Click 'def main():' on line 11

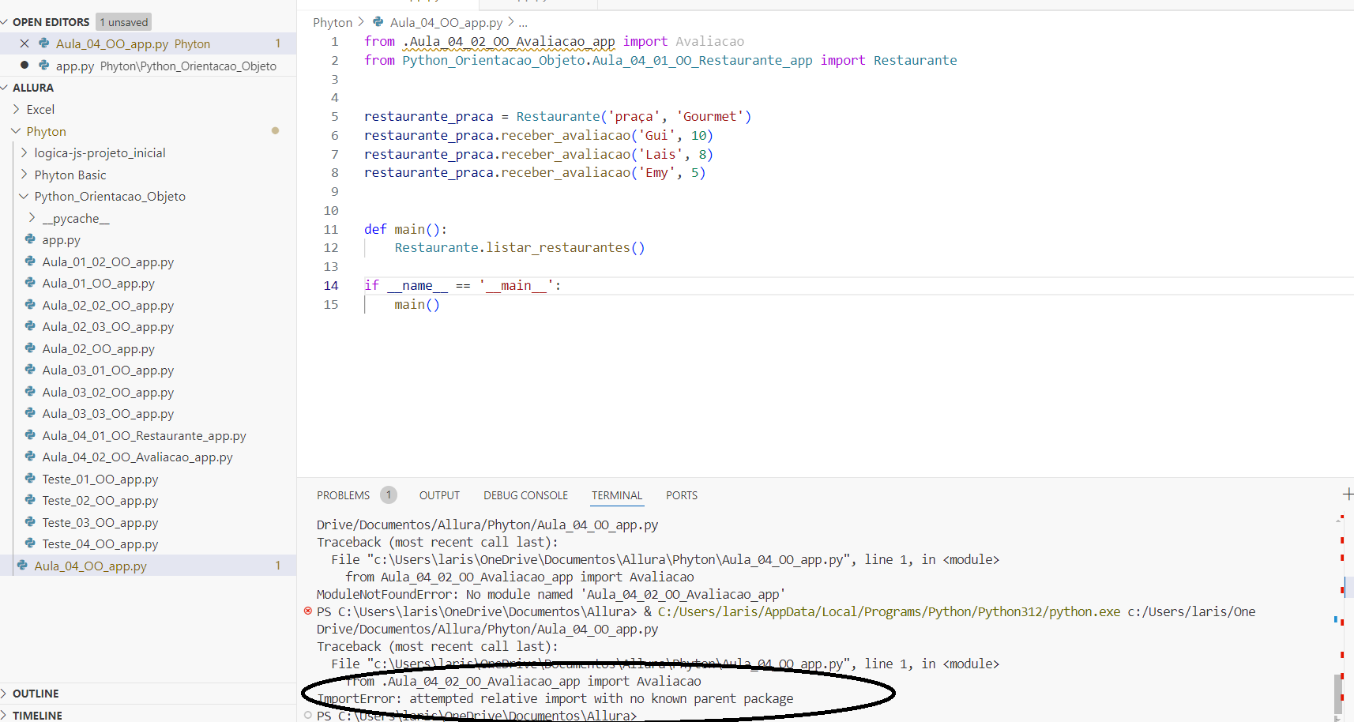coord(405,229)
